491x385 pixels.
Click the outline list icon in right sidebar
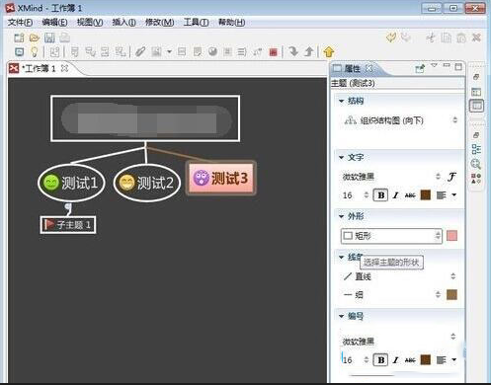(476, 149)
